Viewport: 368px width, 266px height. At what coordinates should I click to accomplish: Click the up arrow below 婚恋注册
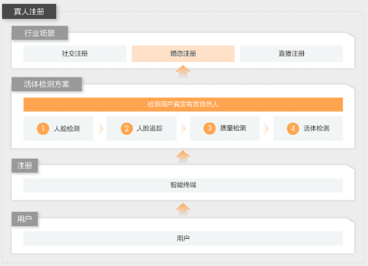pyautogui.click(x=183, y=71)
